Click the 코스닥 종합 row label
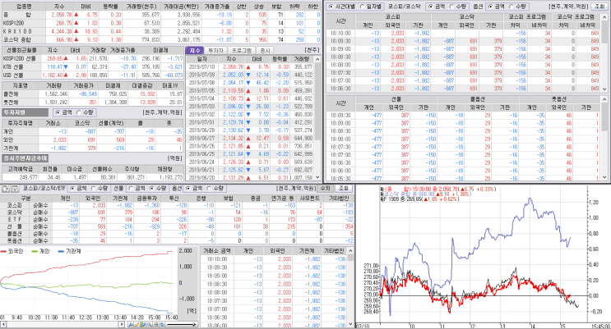The height and width of the screenshot is (329, 611). [x=16, y=39]
